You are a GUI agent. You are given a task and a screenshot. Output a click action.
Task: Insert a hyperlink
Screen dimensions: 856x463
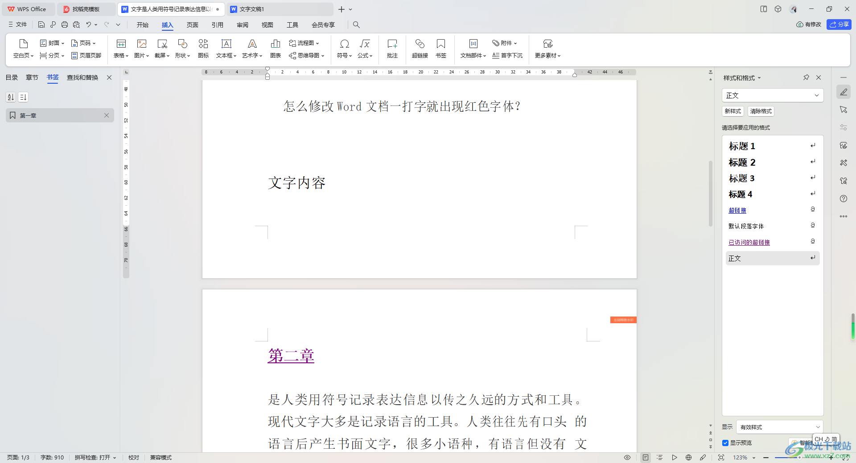click(420, 49)
